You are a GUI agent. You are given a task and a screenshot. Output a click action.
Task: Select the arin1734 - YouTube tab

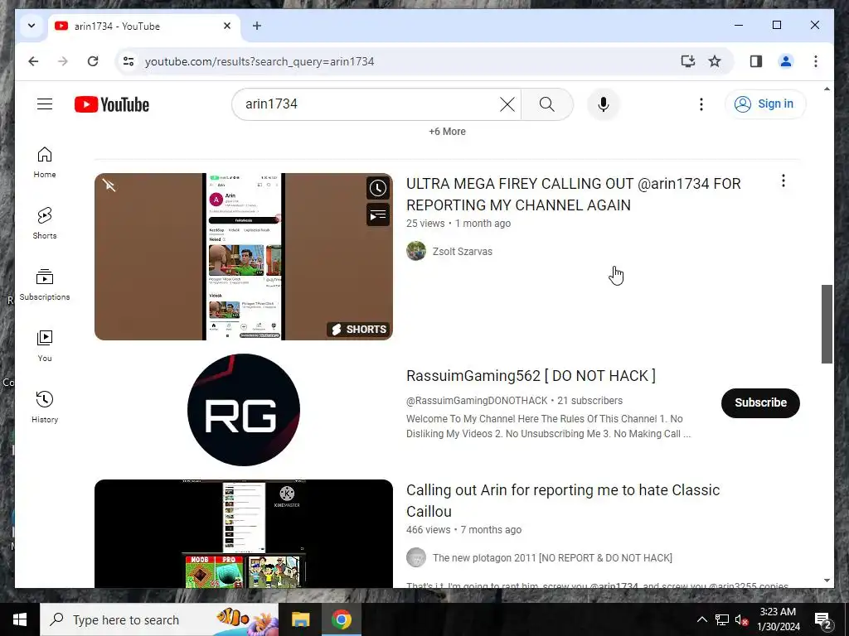[x=144, y=26]
